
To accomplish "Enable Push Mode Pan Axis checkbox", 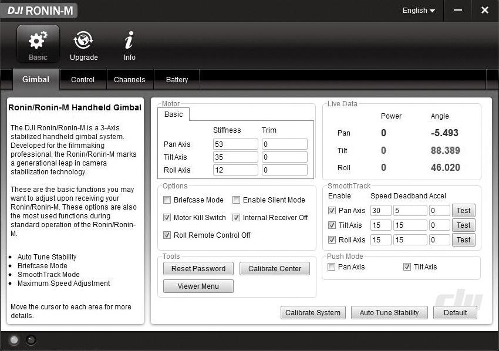I will (x=331, y=266).
